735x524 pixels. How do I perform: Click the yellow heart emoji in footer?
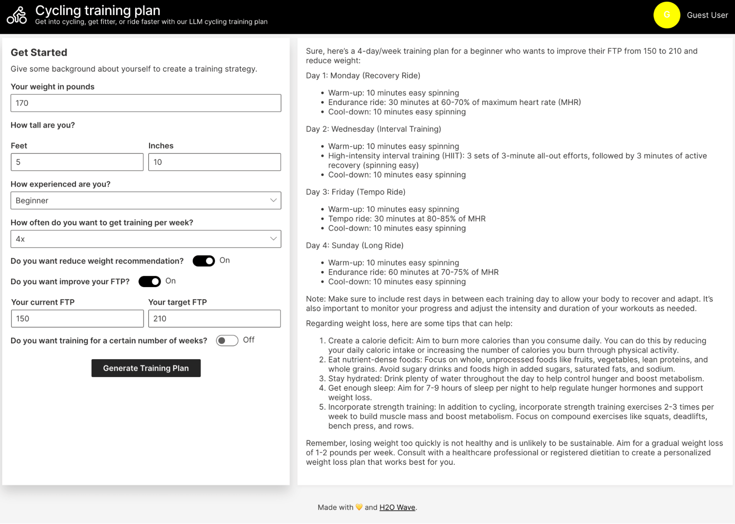(x=359, y=507)
